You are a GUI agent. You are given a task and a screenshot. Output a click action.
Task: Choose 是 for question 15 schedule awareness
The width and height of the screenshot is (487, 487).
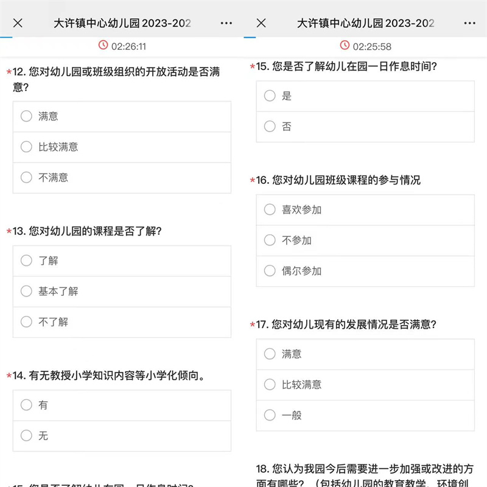click(x=270, y=96)
